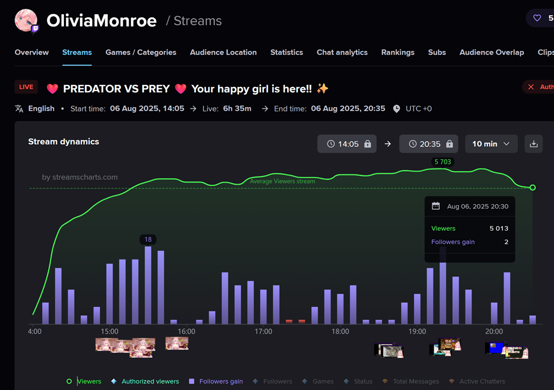This screenshot has height=390, width=554.
Task: Click the OliviaMonroe channel avatar
Action: click(26, 21)
